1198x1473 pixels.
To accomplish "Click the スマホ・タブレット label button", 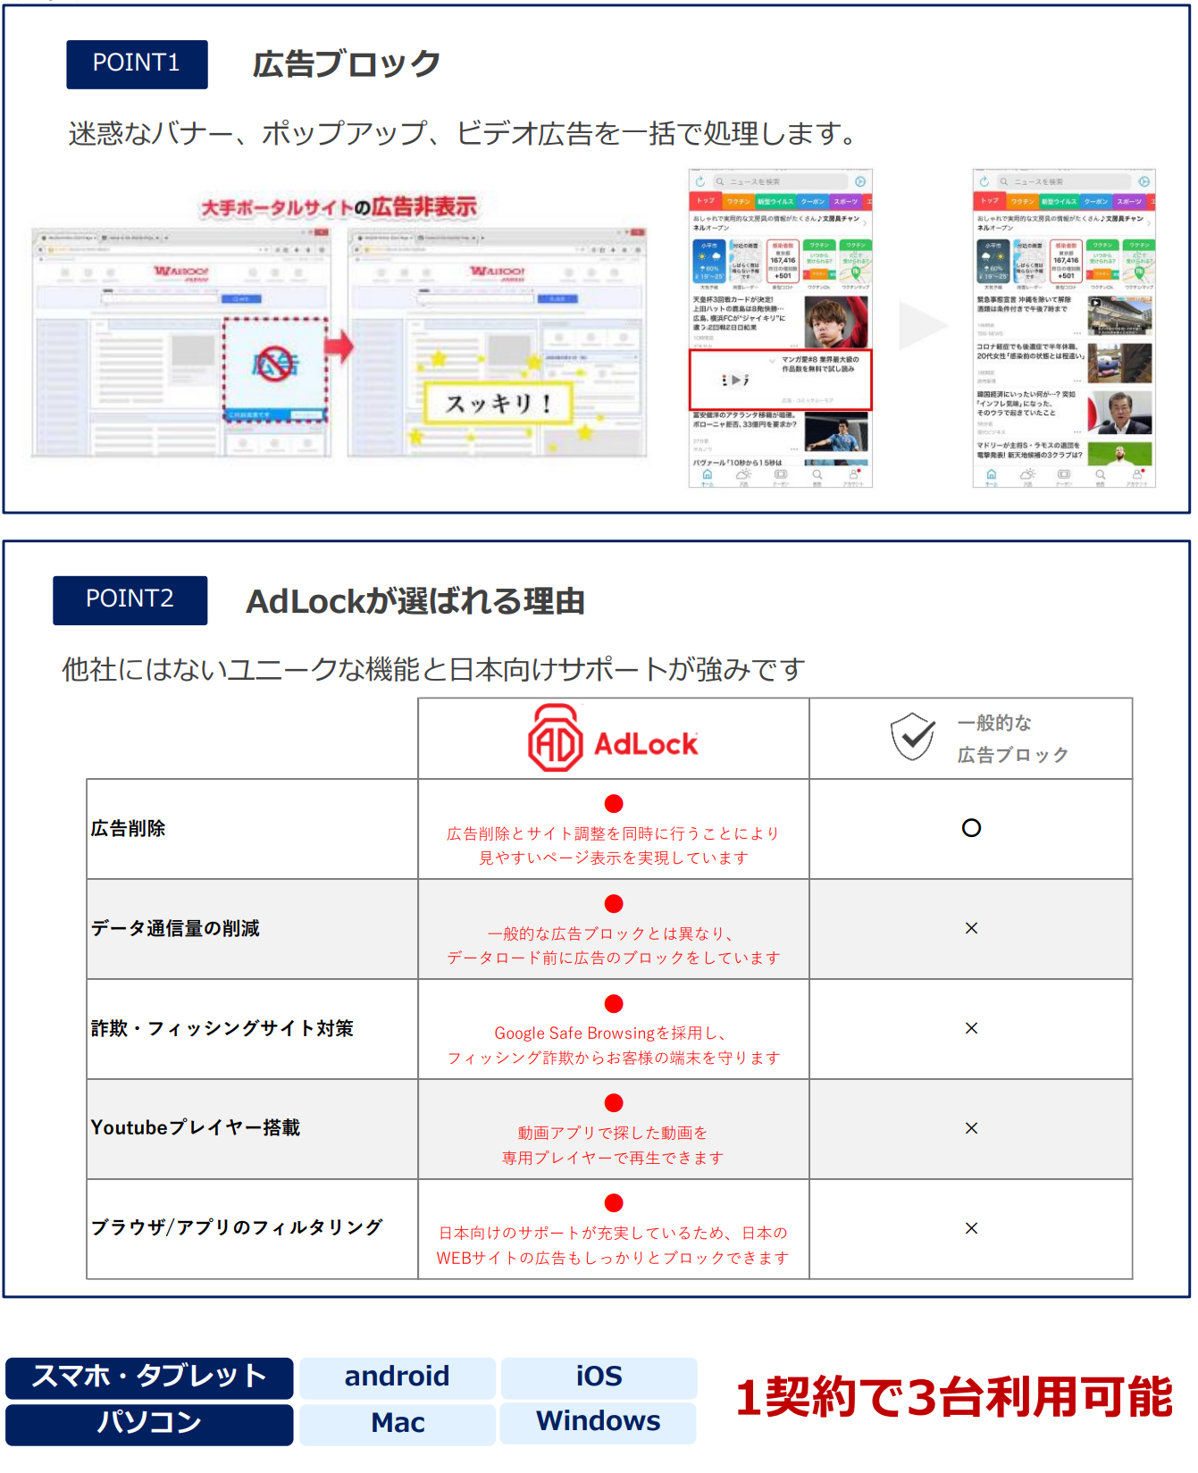I will click(x=149, y=1377).
